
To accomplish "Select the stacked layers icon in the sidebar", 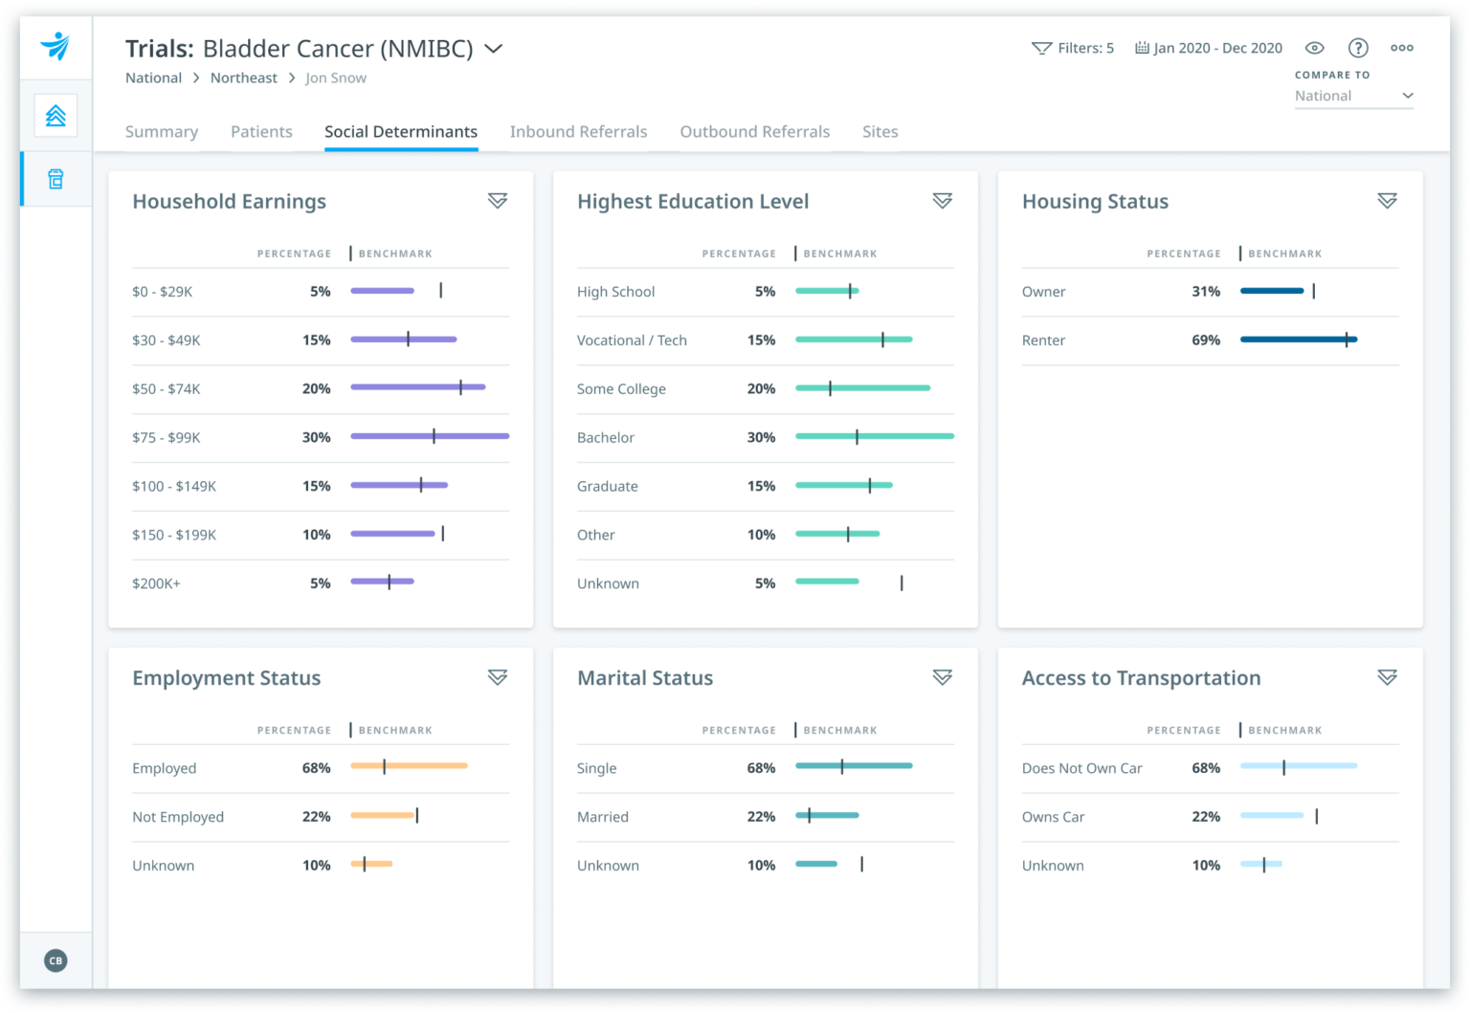I will [55, 115].
